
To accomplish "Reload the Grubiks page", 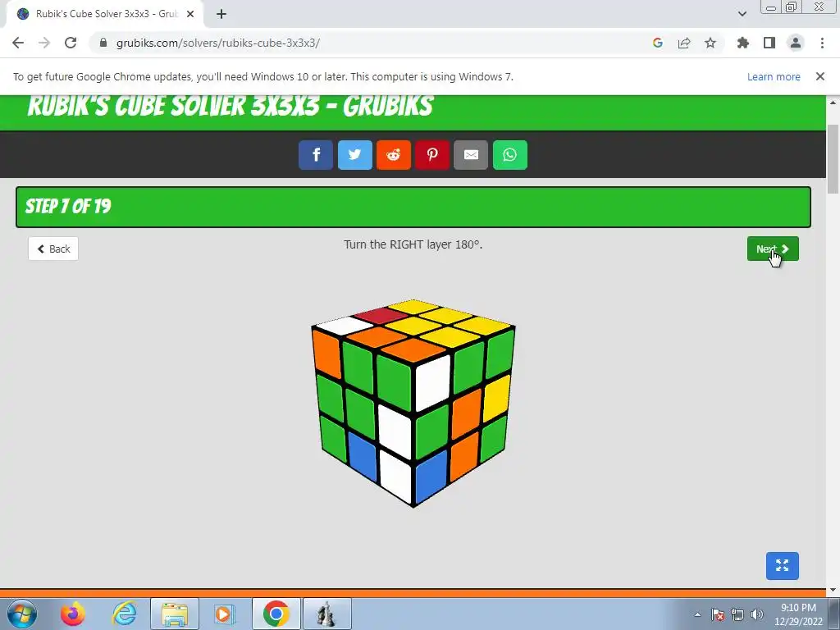I will [x=71, y=43].
